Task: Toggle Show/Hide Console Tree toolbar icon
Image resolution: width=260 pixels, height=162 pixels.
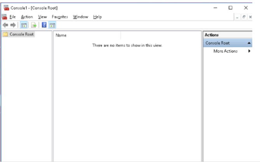Action: coord(24,25)
